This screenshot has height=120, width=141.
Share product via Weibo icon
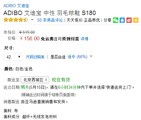tap(129, 20)
